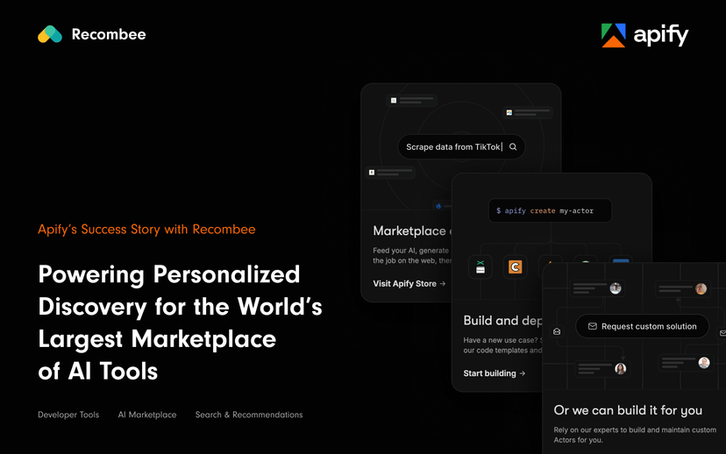The width and height of the screenshot is (726, 454).
Task: Click the envelope icon inside Request custom solution
Action: tap(592, 326)
